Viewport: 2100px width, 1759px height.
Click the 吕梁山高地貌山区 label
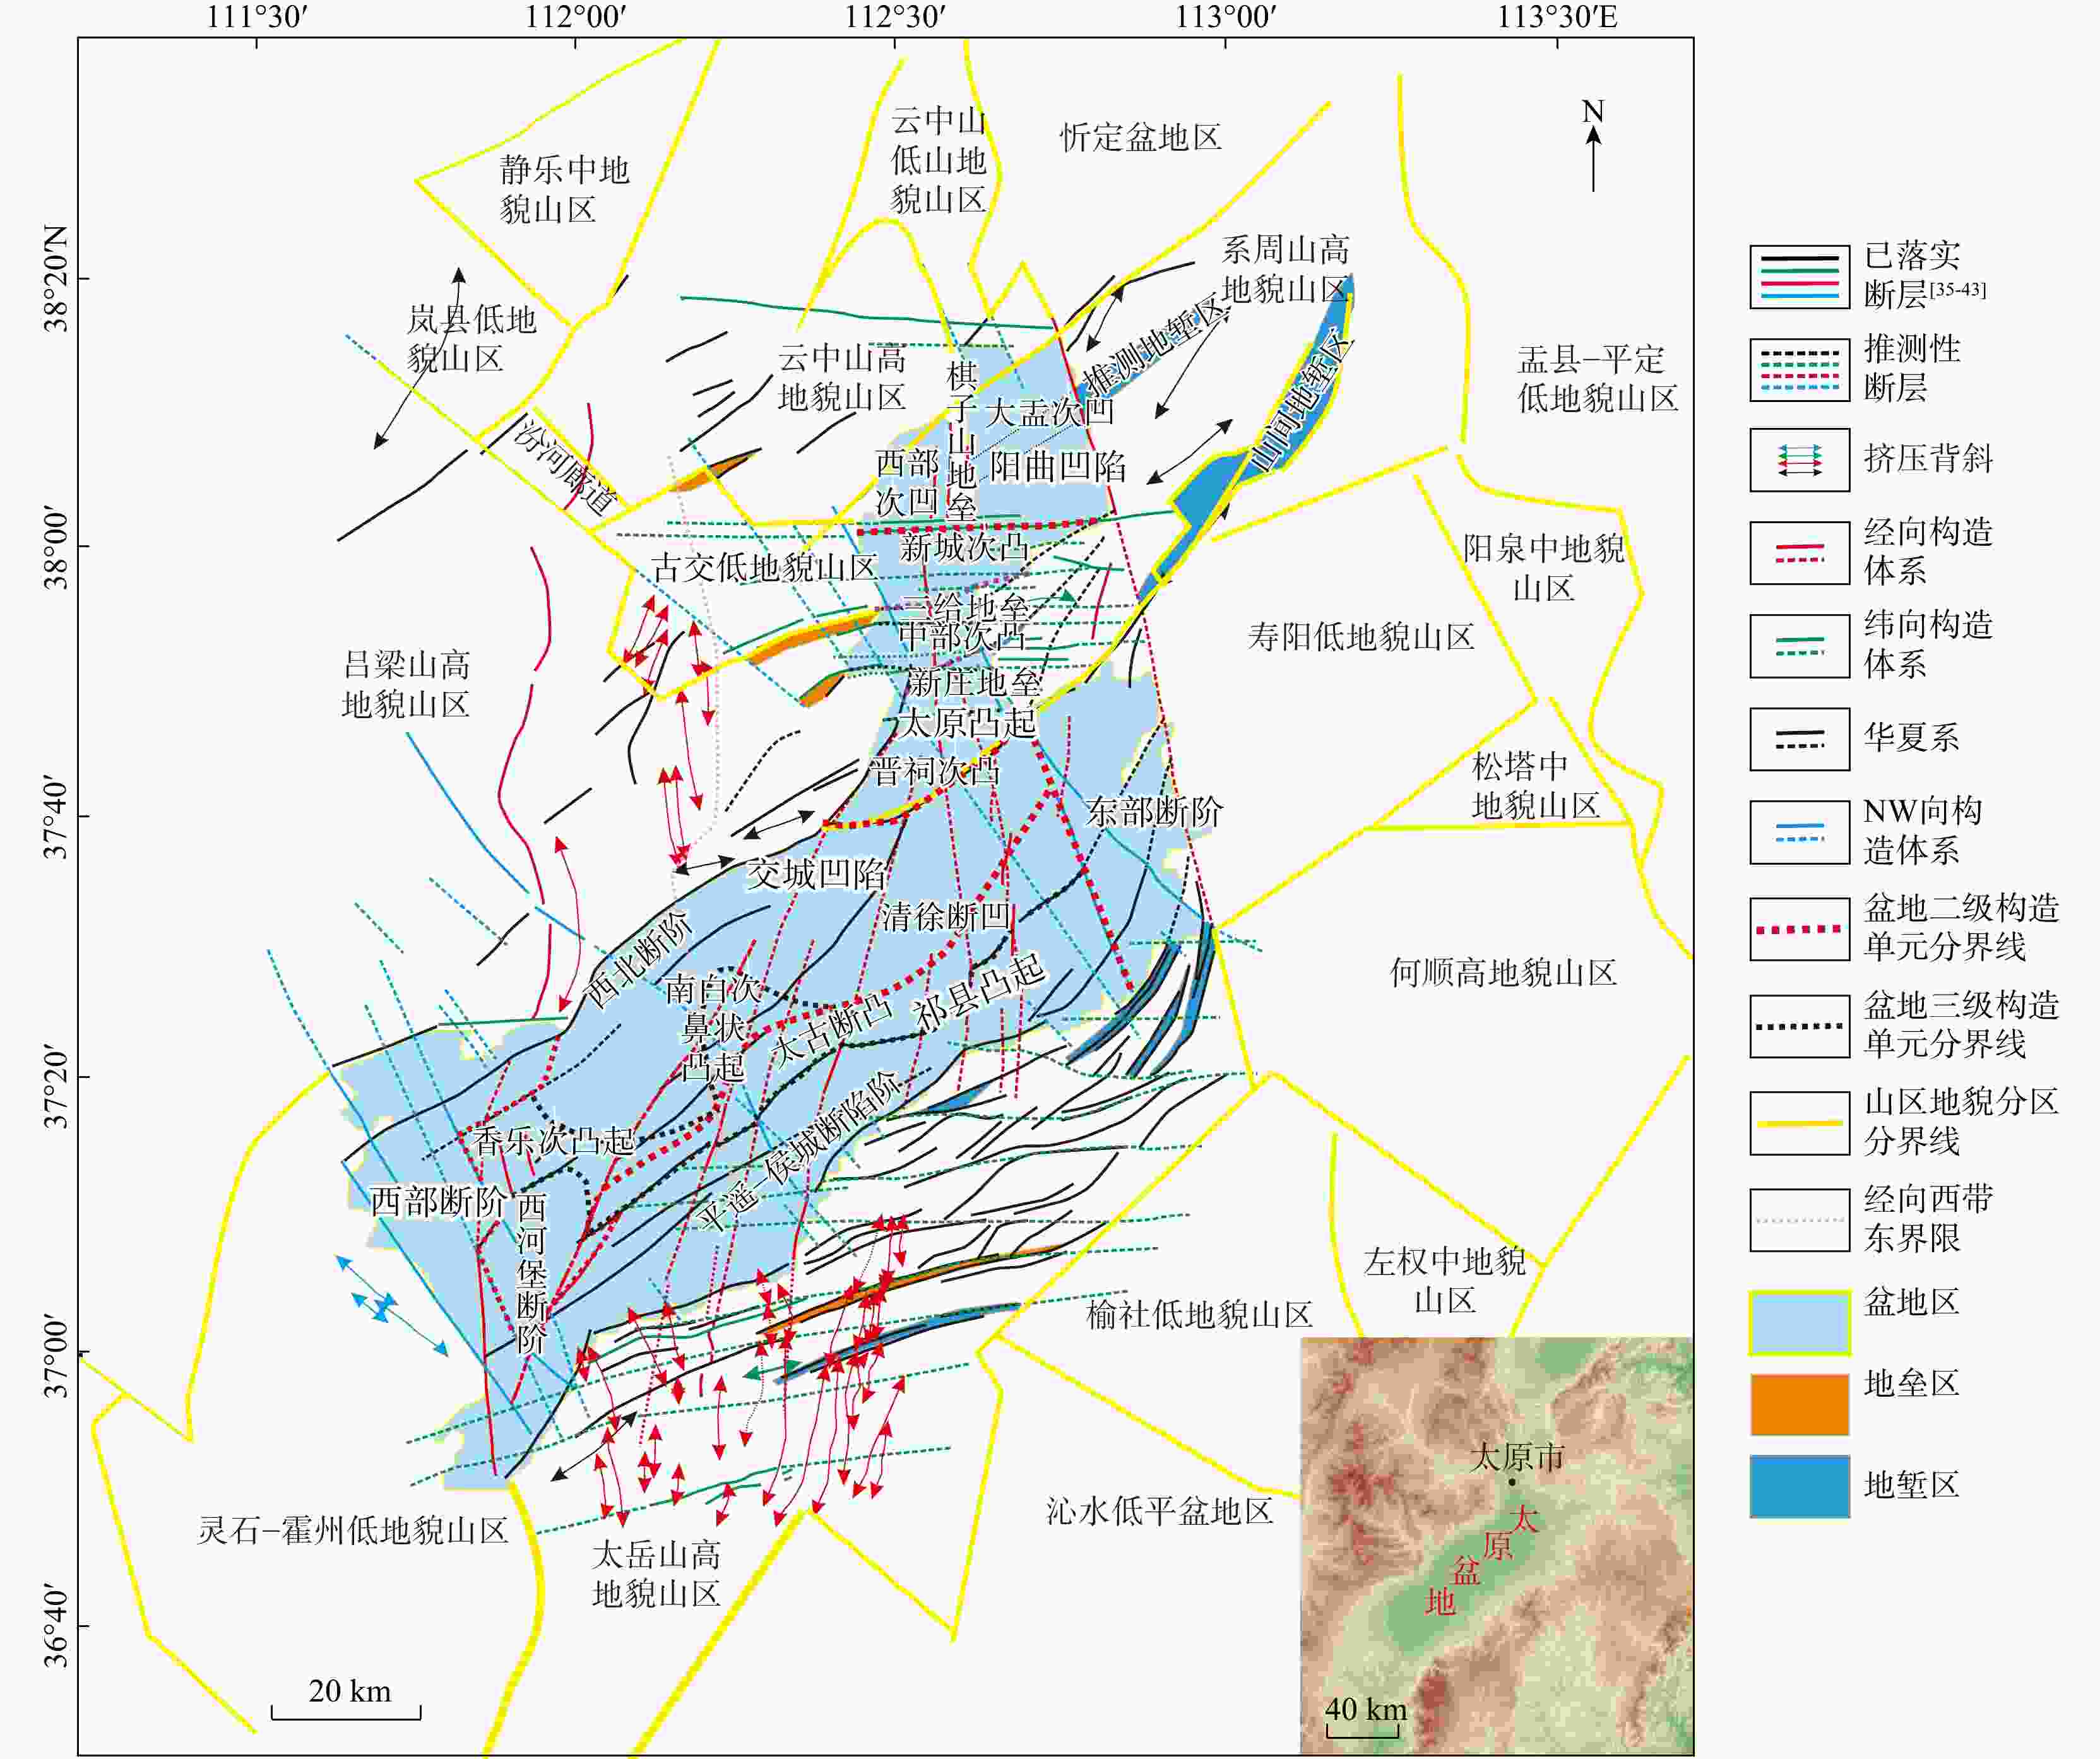point(406,684)
